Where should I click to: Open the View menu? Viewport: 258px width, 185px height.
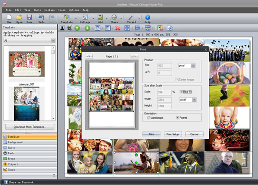click(x=27, y=10)
